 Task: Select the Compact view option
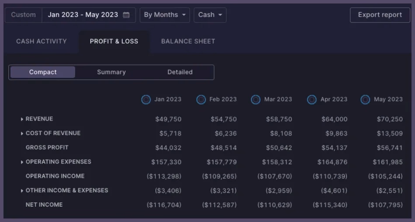click(x=43, y=72)
